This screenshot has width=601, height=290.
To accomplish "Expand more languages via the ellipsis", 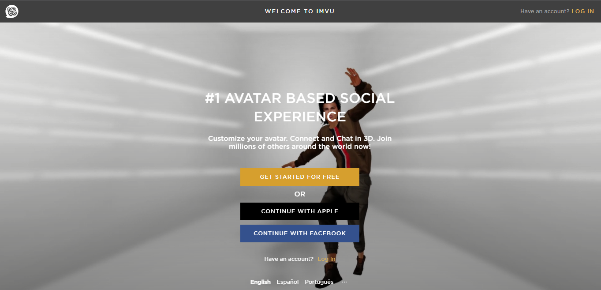I will pyautogui.click(x=344, y=282).
